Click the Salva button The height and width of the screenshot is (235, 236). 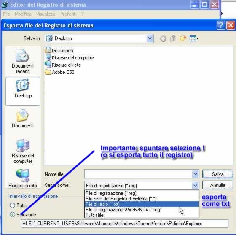click(x=217, y=174)
